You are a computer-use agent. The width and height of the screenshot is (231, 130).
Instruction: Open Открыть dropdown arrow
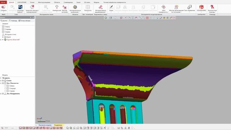pyautogui.click(x=3, y=12)
